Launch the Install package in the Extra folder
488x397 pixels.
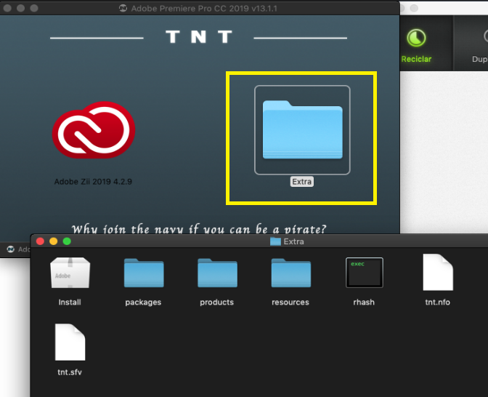(70, 273)
